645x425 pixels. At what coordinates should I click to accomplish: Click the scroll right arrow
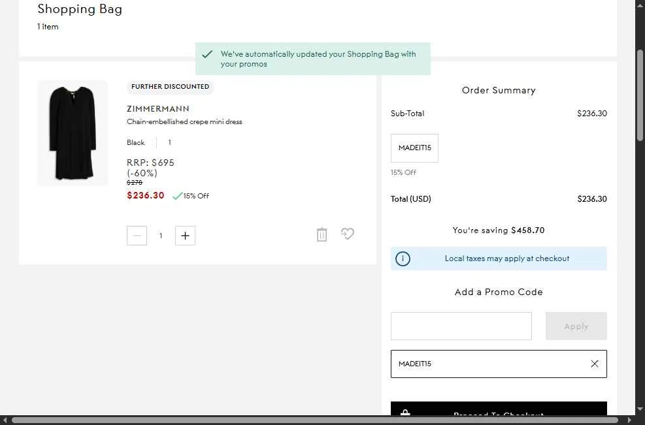tap(629, 420)
